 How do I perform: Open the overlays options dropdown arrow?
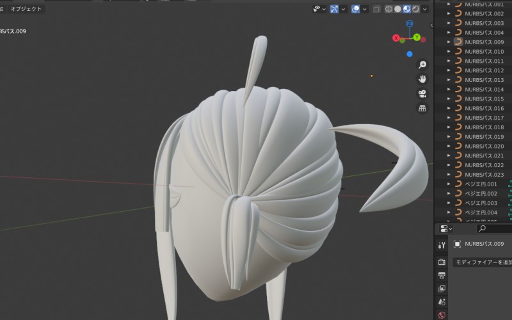pyautogui.click(x=364, y=9)
